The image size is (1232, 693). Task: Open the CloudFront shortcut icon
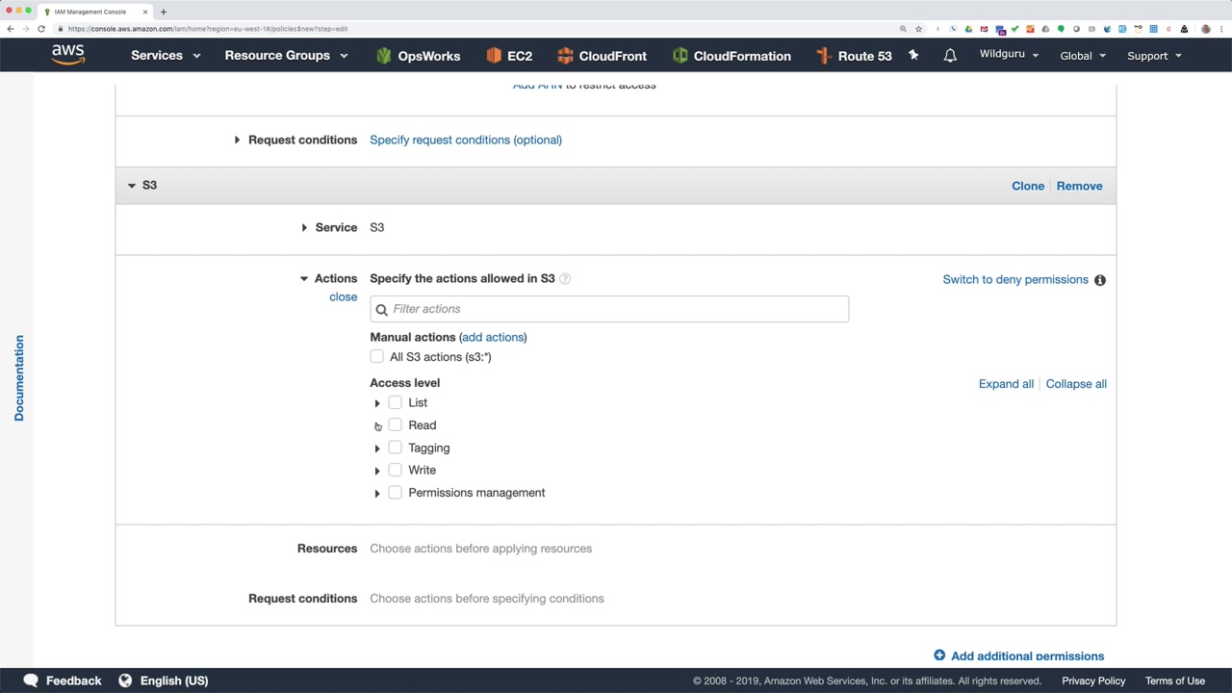565,56
